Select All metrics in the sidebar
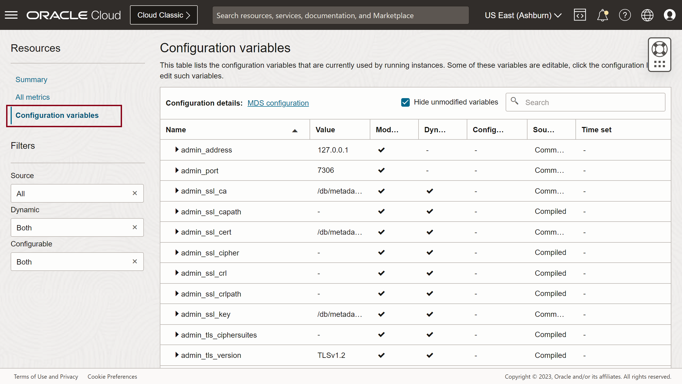 (x=32, y=97)
